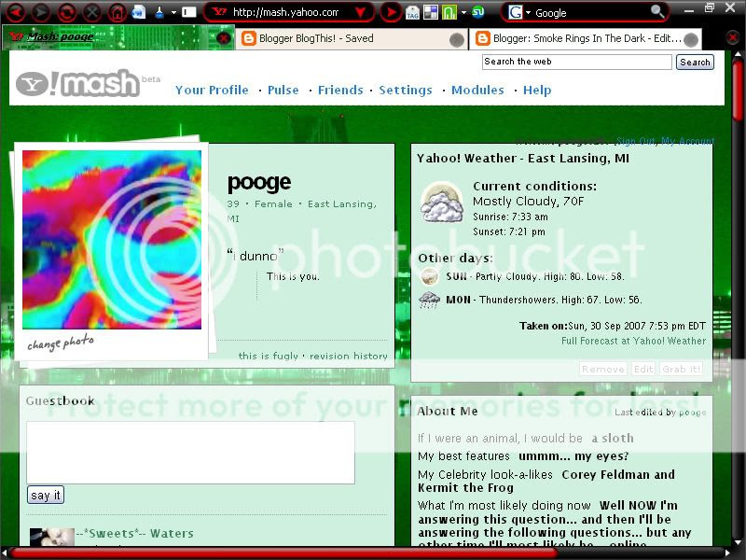746x560 pixels.
Task: Open the dropdown arrow beside the paintbrush
Action: click(x=173, y=12)
